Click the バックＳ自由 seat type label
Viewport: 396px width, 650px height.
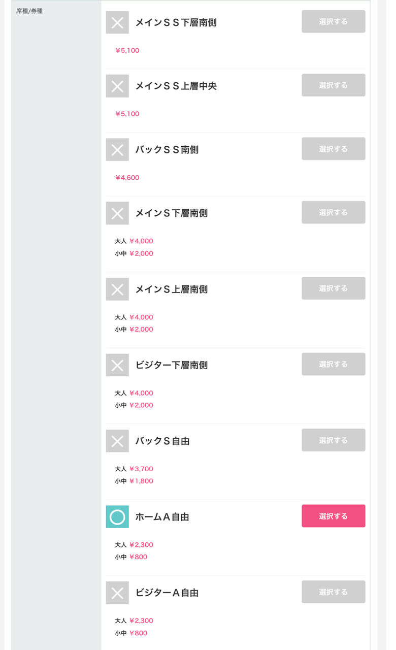tap(162, 441)
